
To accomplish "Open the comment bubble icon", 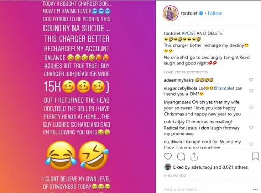I will pos(181,157).
